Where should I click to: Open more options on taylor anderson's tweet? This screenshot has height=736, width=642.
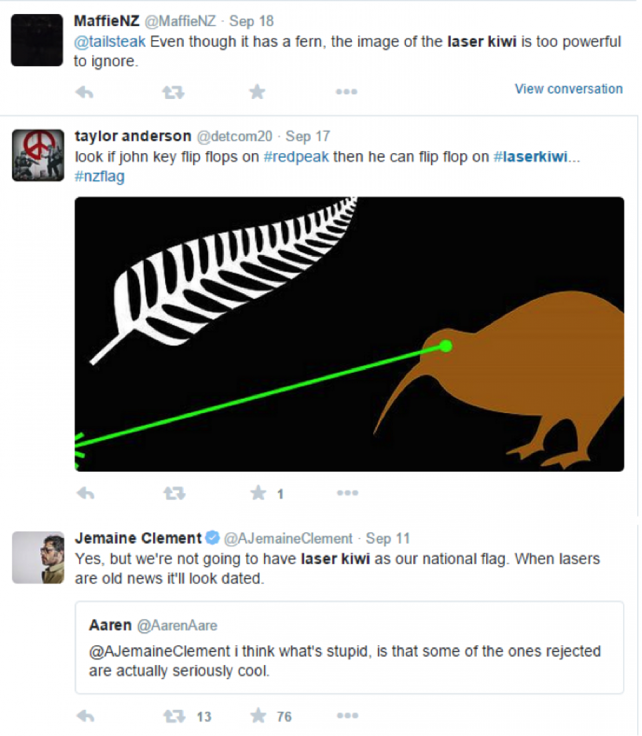pos(347,494)
